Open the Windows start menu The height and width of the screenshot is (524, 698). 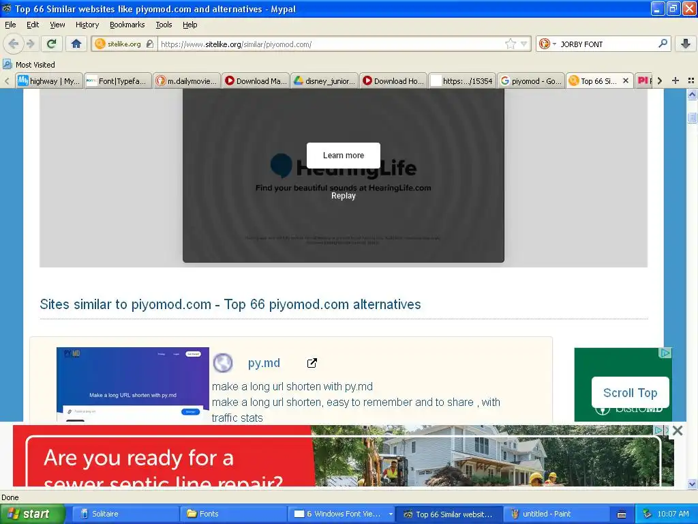(x=33, y=514)
